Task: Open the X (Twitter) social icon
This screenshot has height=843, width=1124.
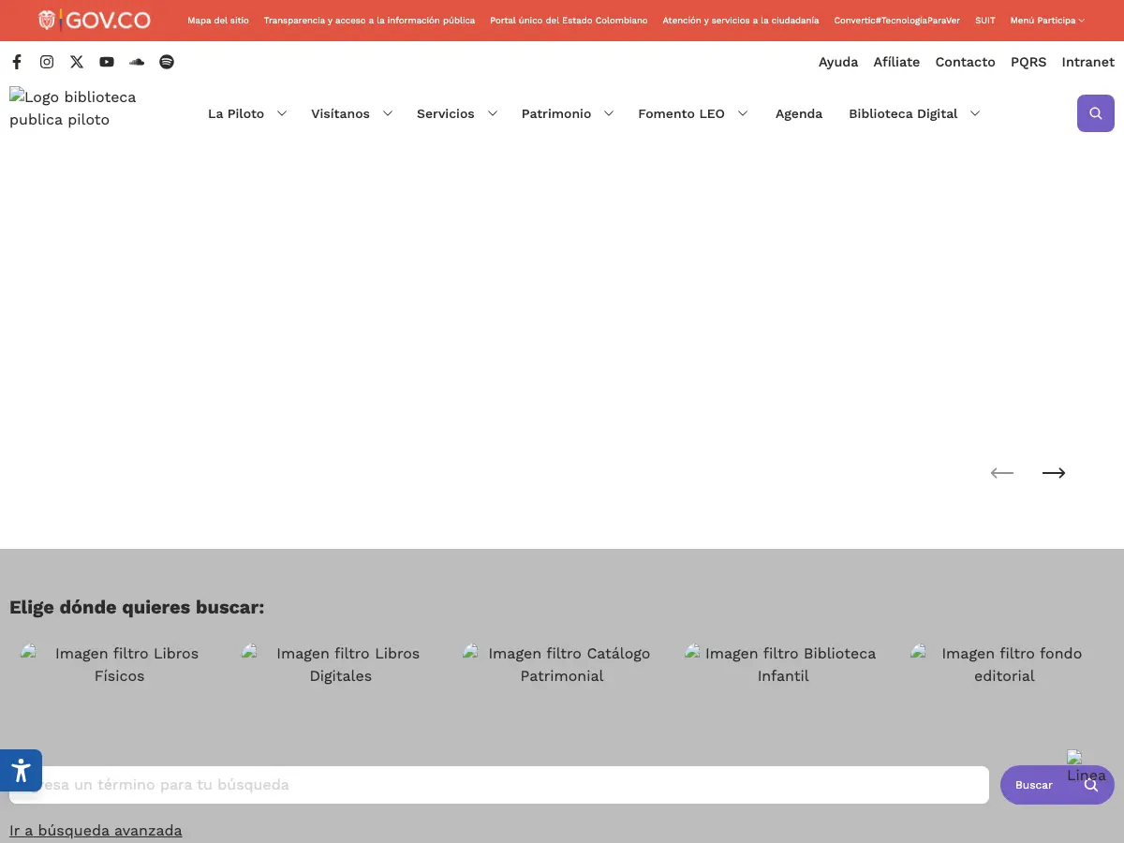Action: [x=77, y=62]
